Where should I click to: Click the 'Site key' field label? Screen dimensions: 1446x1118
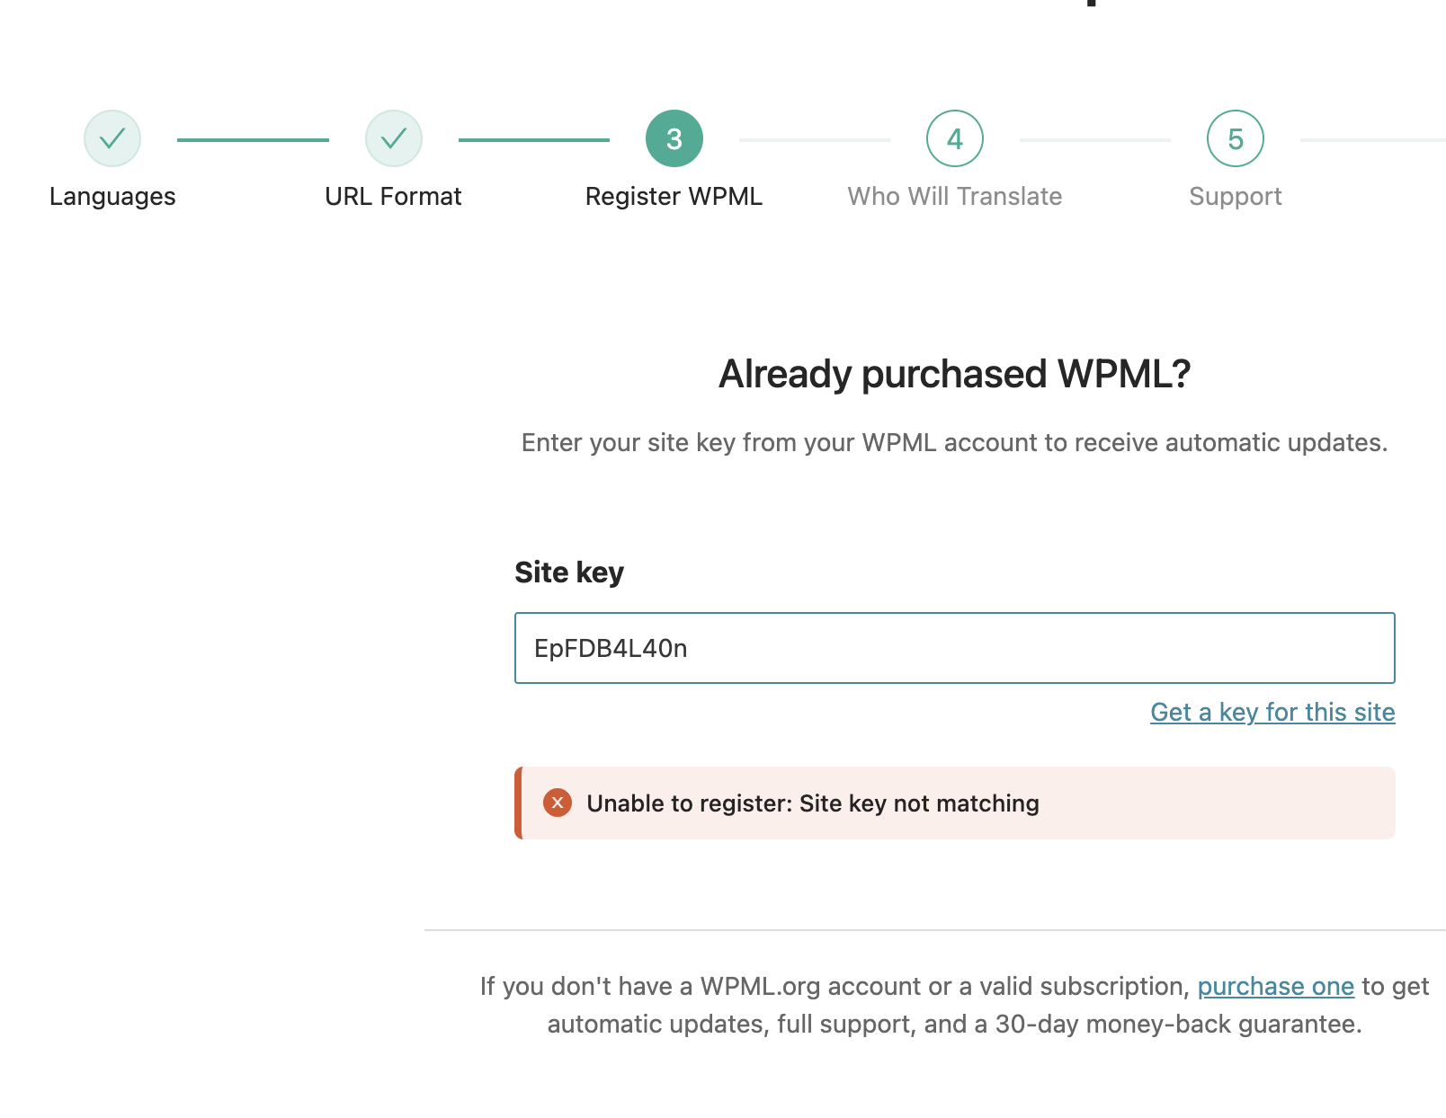(x=568, y=572)
